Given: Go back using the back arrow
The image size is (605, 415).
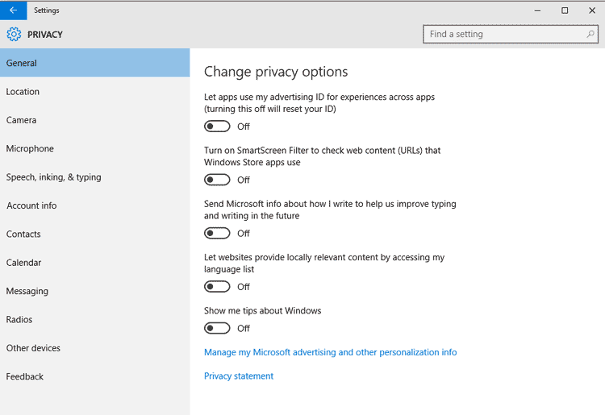Looking at the screenshot, I should [x=14, y=10].
